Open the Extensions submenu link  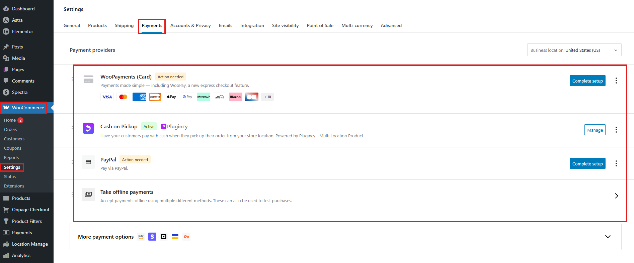14,186
